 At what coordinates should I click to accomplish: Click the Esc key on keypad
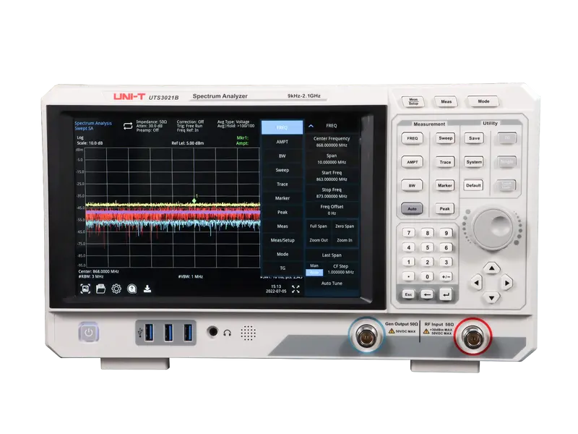coord(408,294)
